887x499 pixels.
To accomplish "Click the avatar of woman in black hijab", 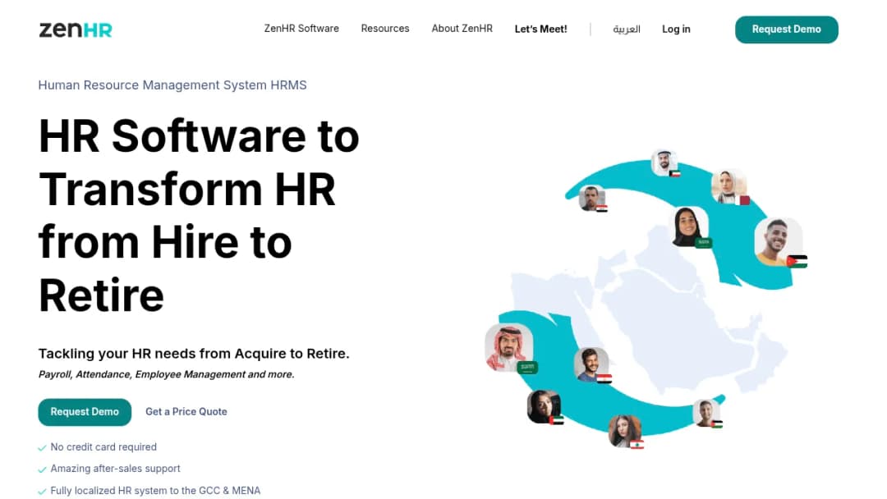I will [690, 226].
